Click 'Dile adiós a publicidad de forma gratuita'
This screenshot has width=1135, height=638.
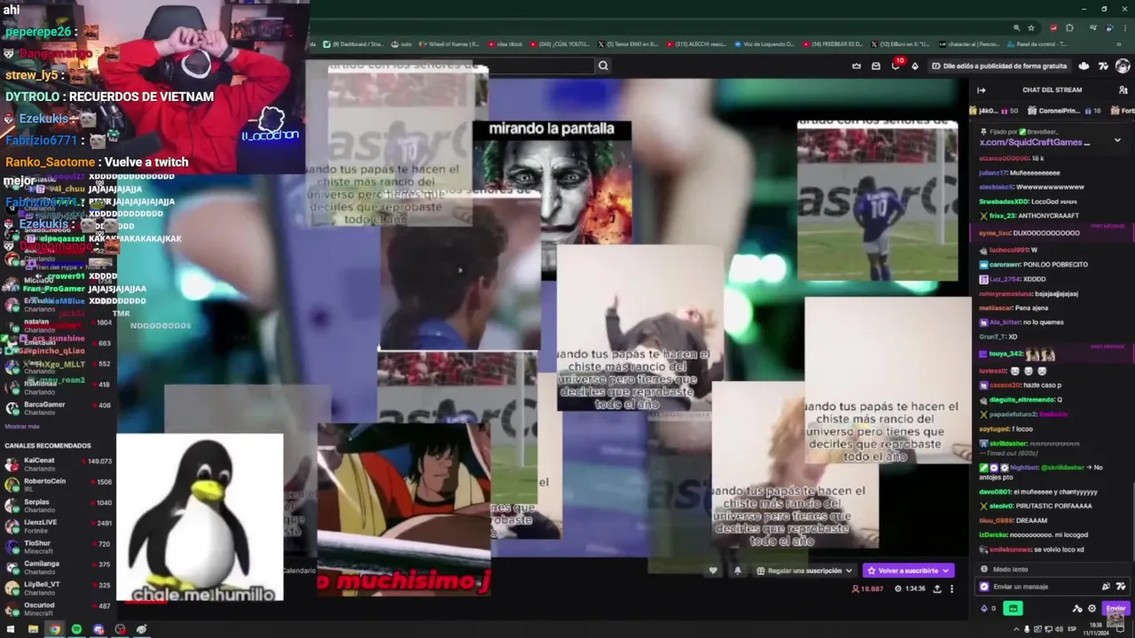point(999,66)
